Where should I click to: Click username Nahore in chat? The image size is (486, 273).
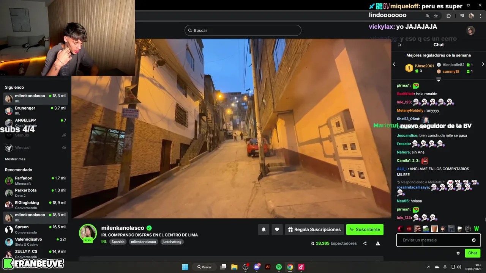(404, 152)
